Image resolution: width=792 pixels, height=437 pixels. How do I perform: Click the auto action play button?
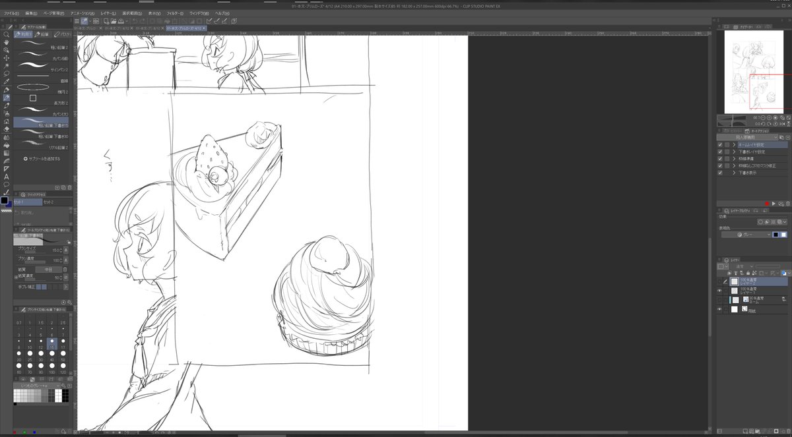[x=773, y=204]
